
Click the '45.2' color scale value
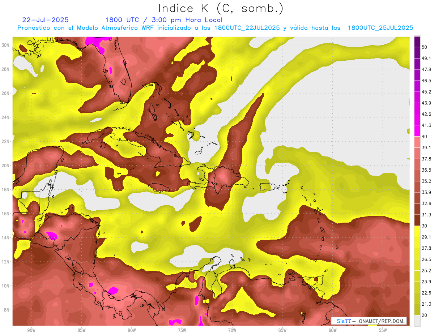426,91
